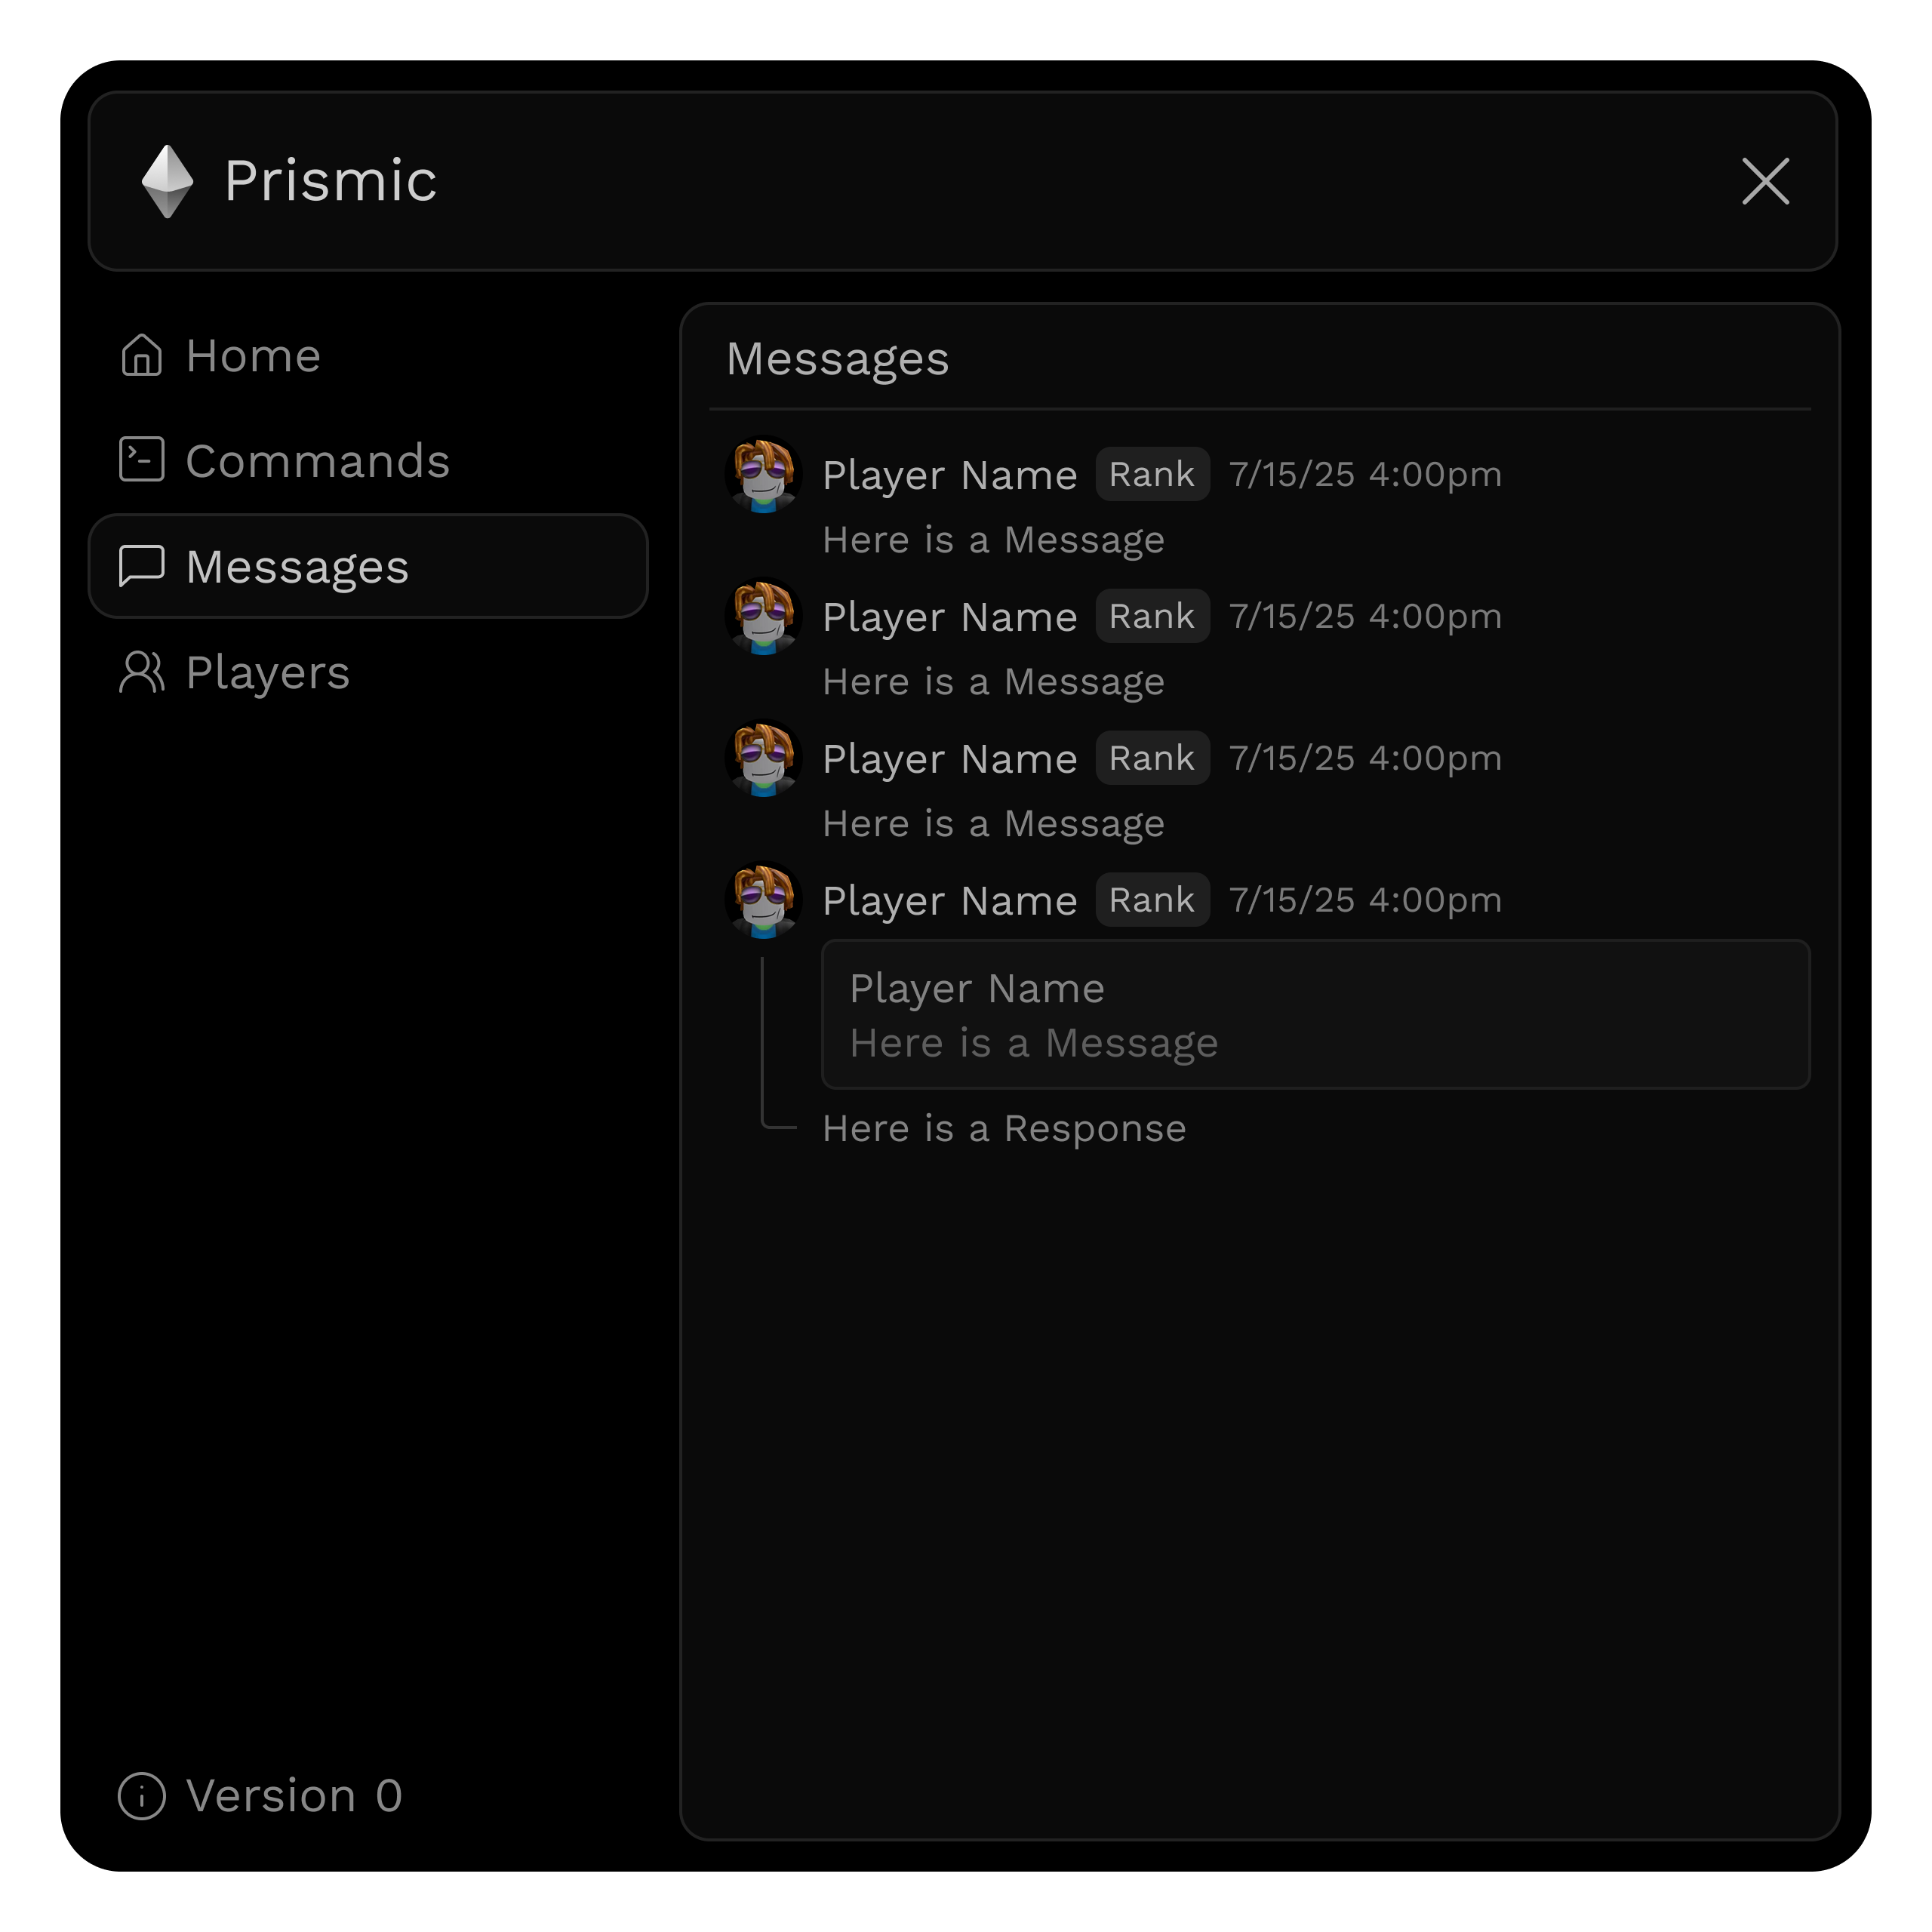Image resolution: width=1932 pixels, height=1932 pixels.
Task: Click the quoted message reply box
Action: 1315,1014
